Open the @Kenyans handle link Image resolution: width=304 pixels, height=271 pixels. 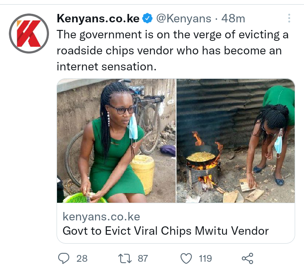184,19
